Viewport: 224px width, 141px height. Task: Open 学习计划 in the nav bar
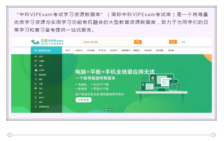click(x=102, y=51)
